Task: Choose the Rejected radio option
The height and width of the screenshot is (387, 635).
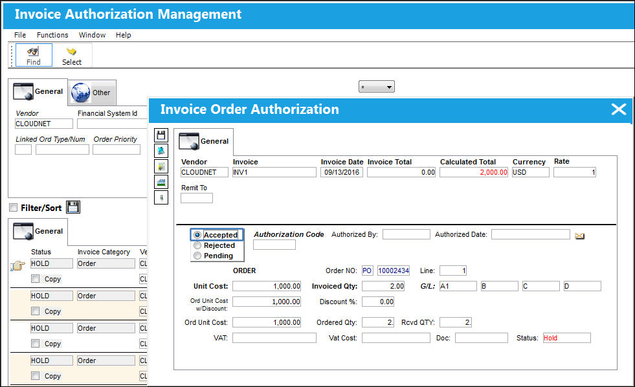Action: click(x=197, y=245)
